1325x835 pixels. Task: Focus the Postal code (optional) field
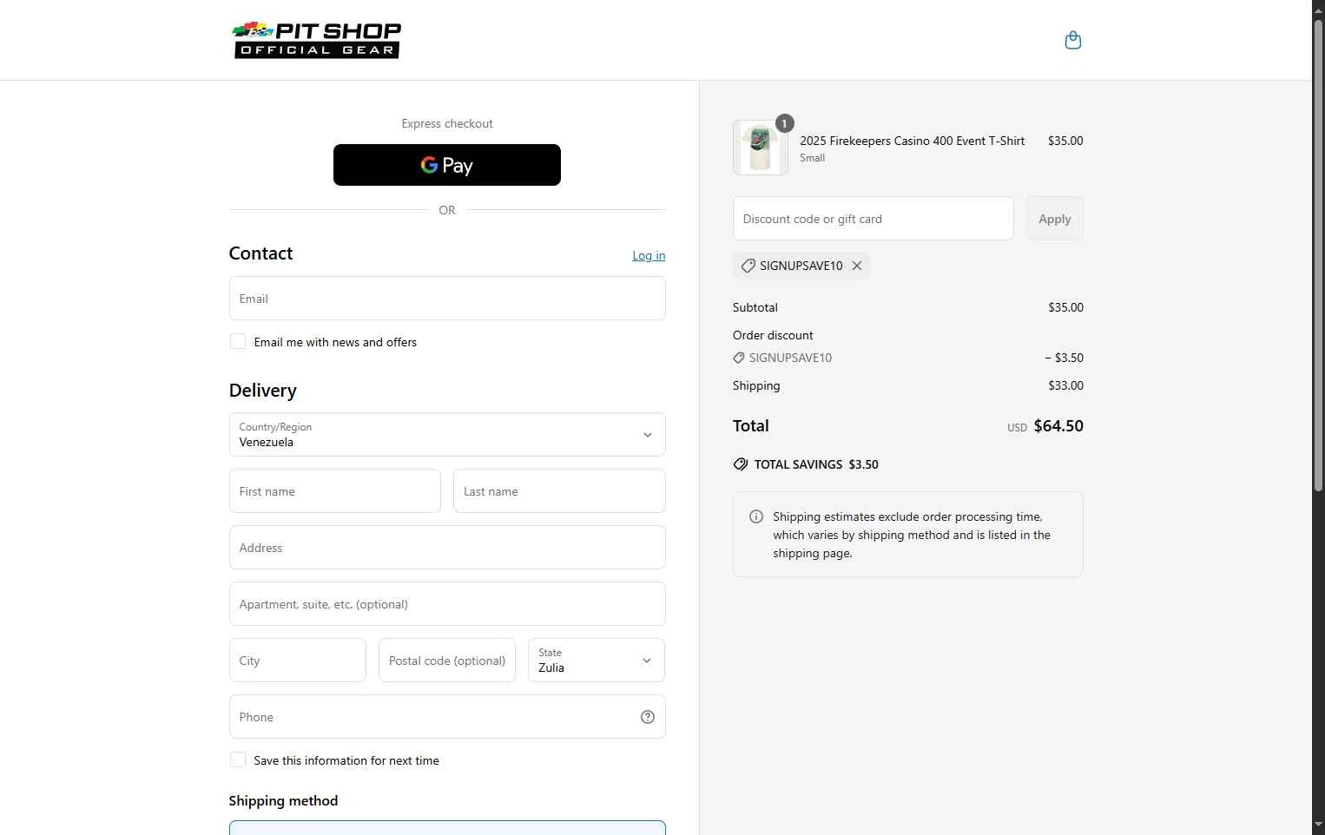447,661
